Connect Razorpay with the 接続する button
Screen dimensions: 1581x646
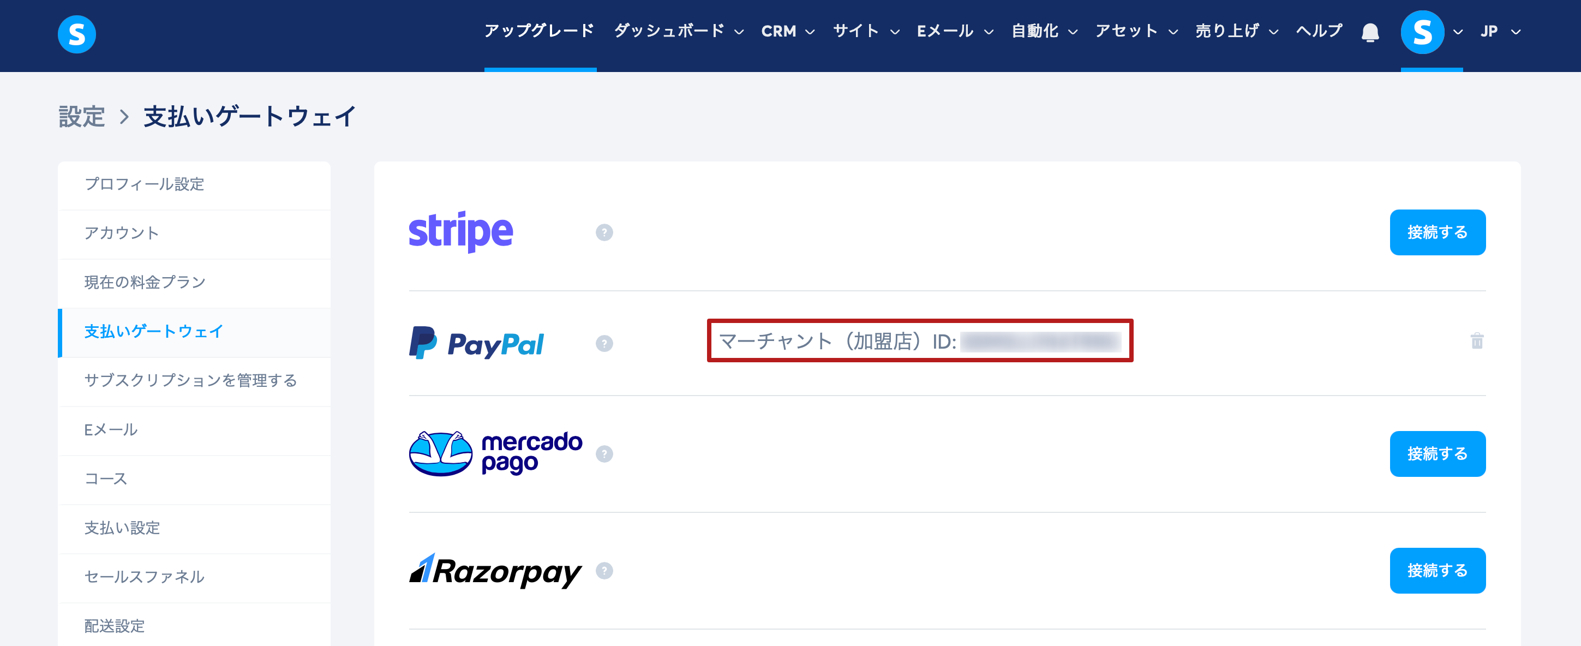(x=1437, y=571)
